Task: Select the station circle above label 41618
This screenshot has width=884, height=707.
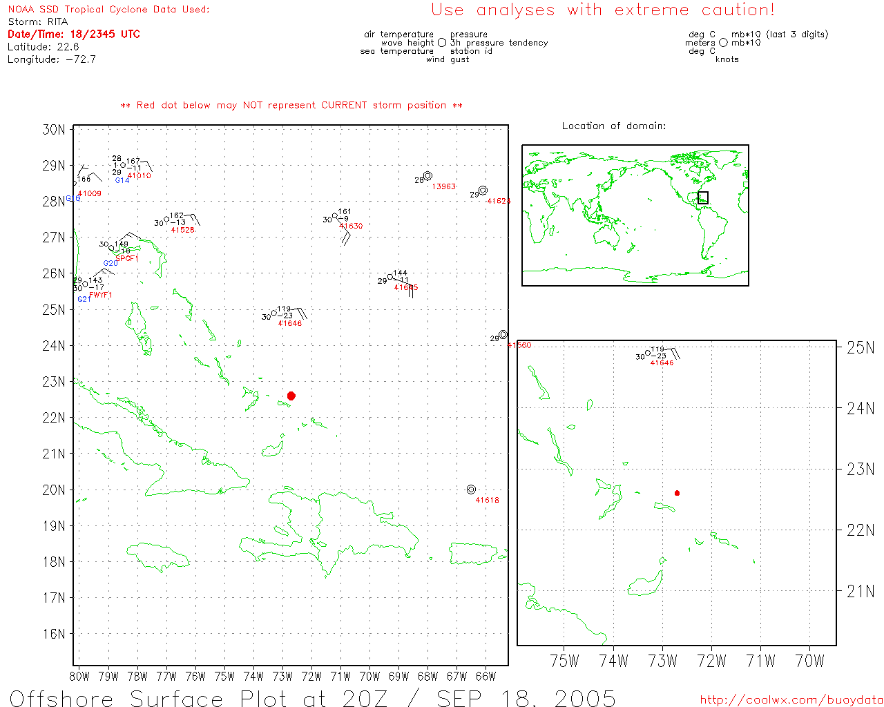Action: pos(471,490)
